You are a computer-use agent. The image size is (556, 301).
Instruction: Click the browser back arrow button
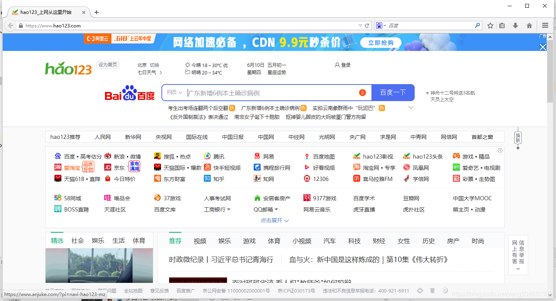[10, 25]
